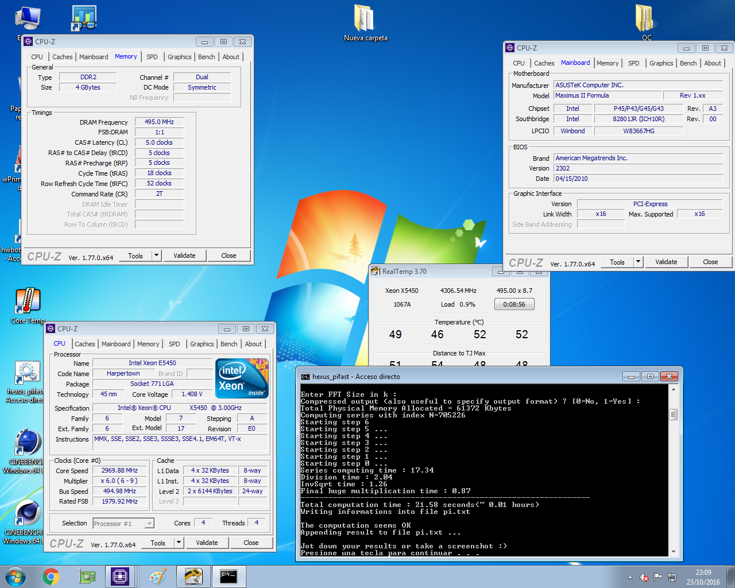Click Validate in Mainboard CPU-Z window
The image size is (735, 588).
click(x=666, y=262)
